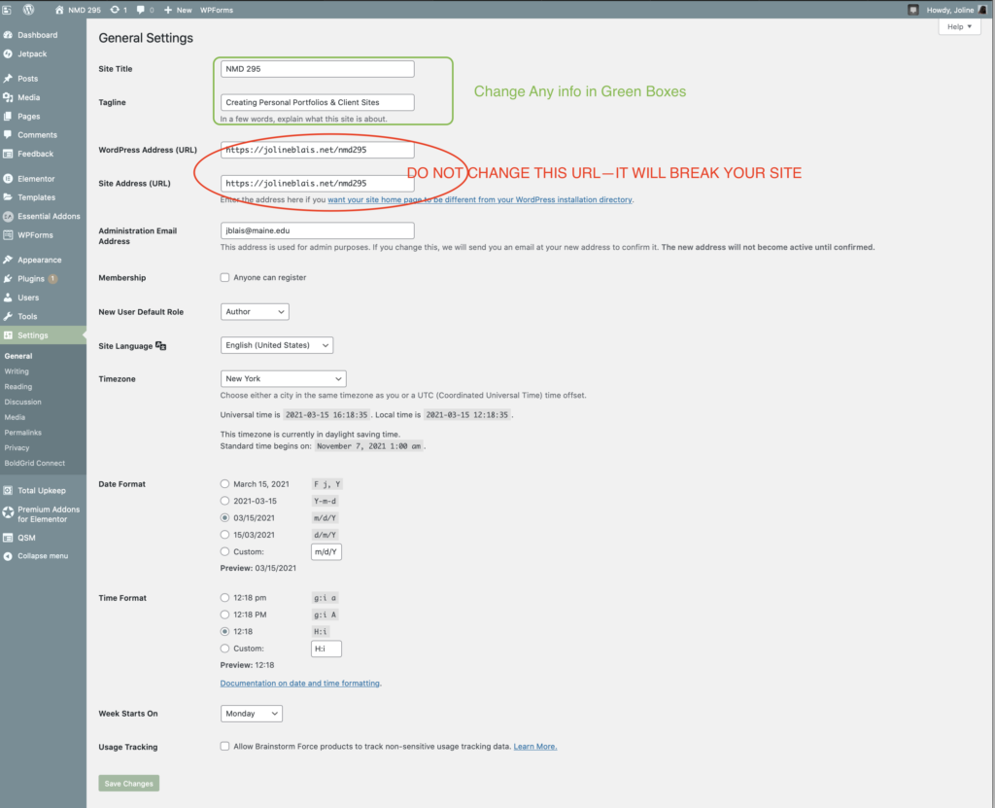
Task: Click into the Site Title field
Action: tap(317, 69)
